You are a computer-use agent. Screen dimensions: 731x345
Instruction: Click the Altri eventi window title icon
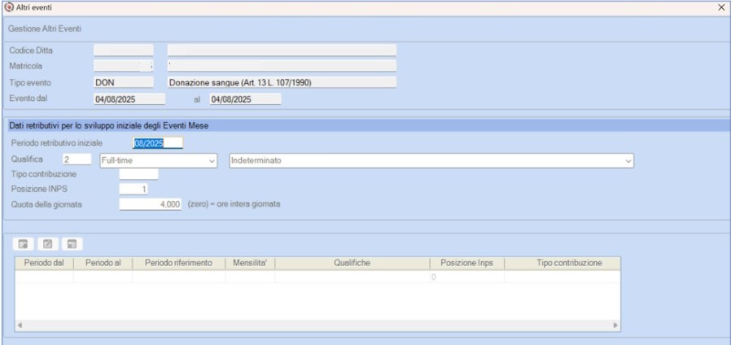(x=8, y=7)
